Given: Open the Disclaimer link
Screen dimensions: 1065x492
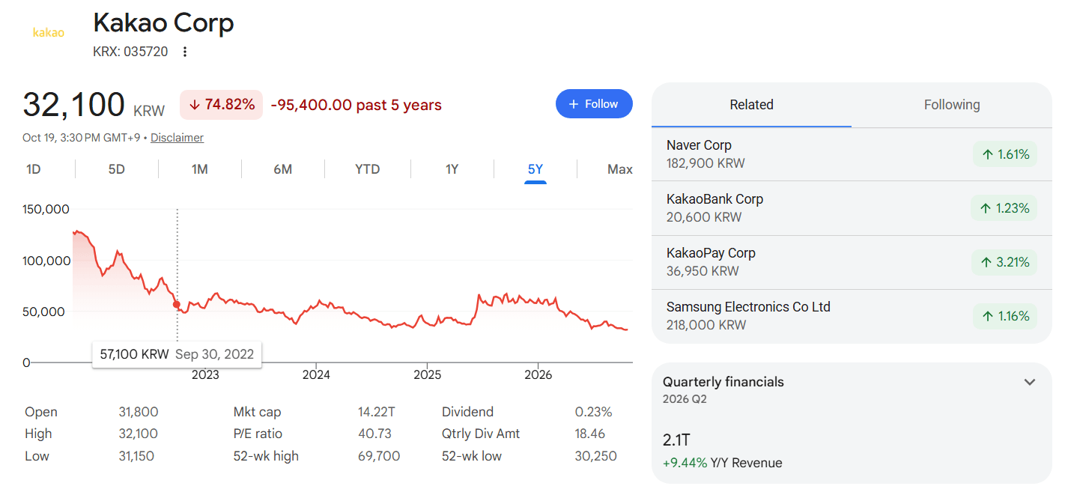Looking at the screenshot, I should tap(177, 138).
